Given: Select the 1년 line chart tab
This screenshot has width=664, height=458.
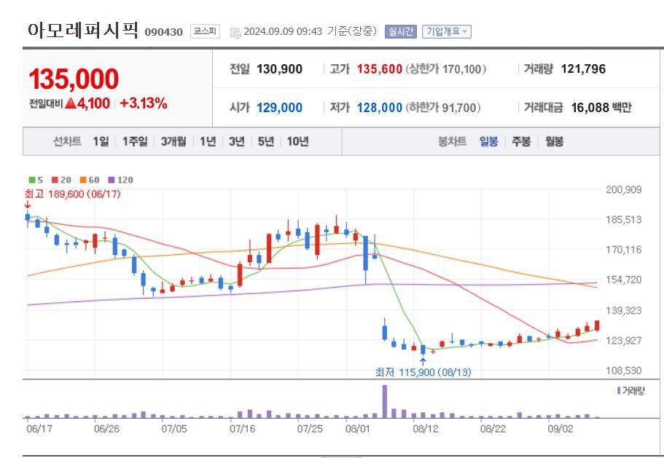Looking at the screenshot, I should tap(208, 141).
